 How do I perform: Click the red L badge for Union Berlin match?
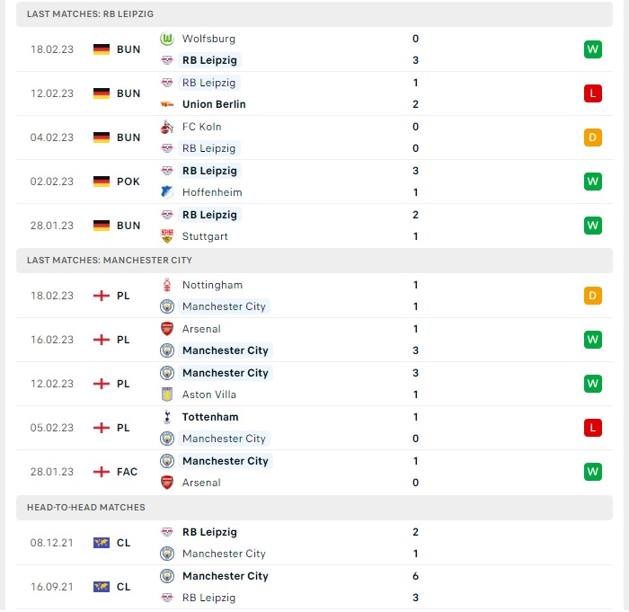pos(592,93)
